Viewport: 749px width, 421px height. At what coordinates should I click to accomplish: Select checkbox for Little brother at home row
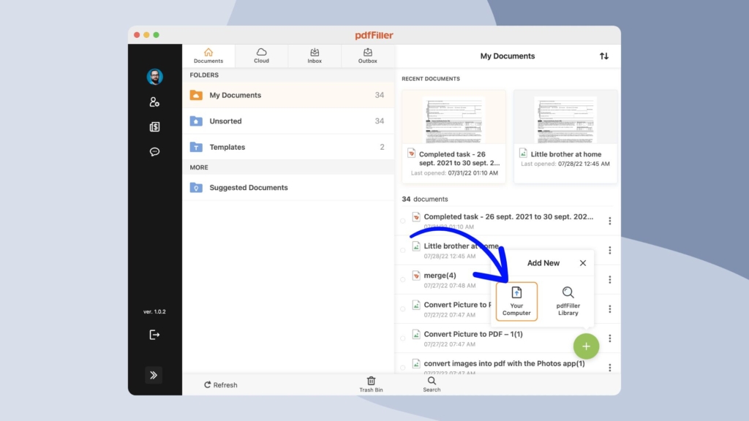point(403,250)
